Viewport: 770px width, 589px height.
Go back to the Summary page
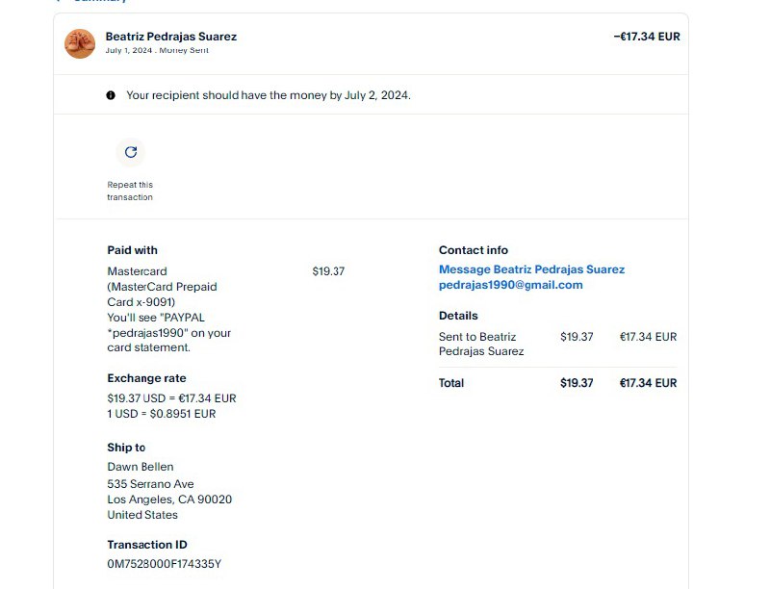94,1
